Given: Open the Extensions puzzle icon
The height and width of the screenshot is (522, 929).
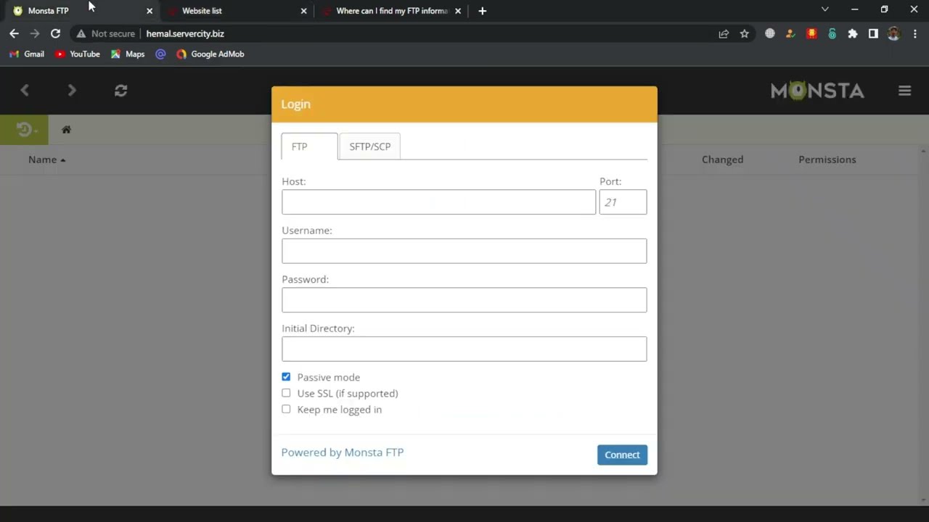Looking at the screenshot, I should [853, 33].
